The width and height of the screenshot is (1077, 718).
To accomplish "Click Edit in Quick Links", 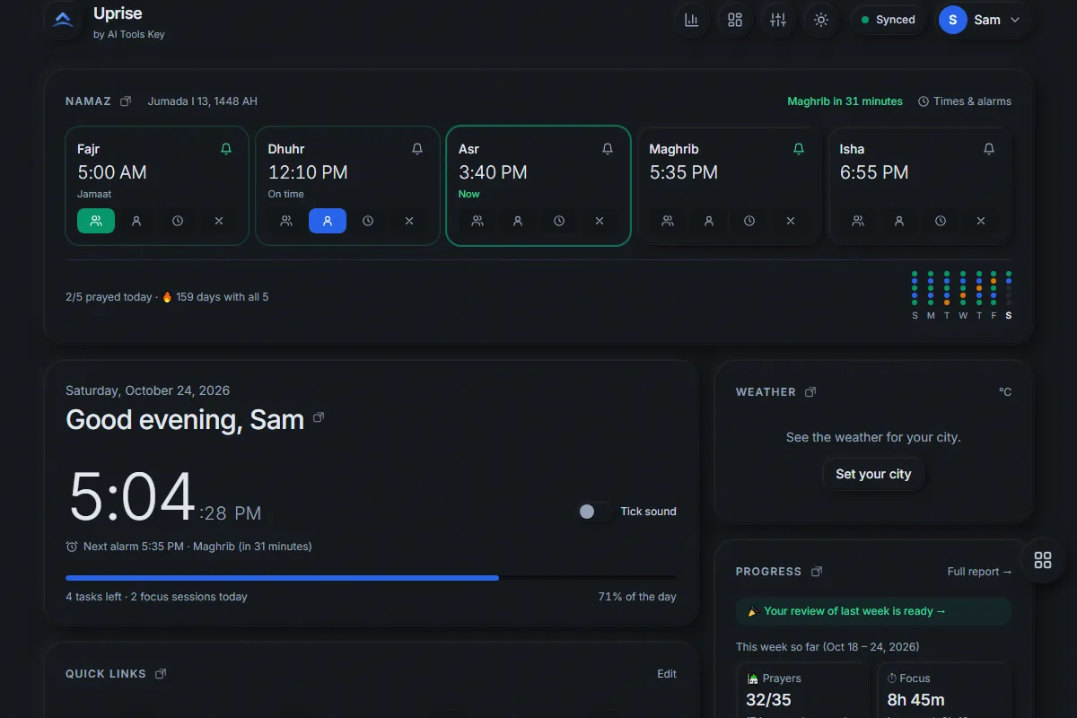I will [667, 674].
